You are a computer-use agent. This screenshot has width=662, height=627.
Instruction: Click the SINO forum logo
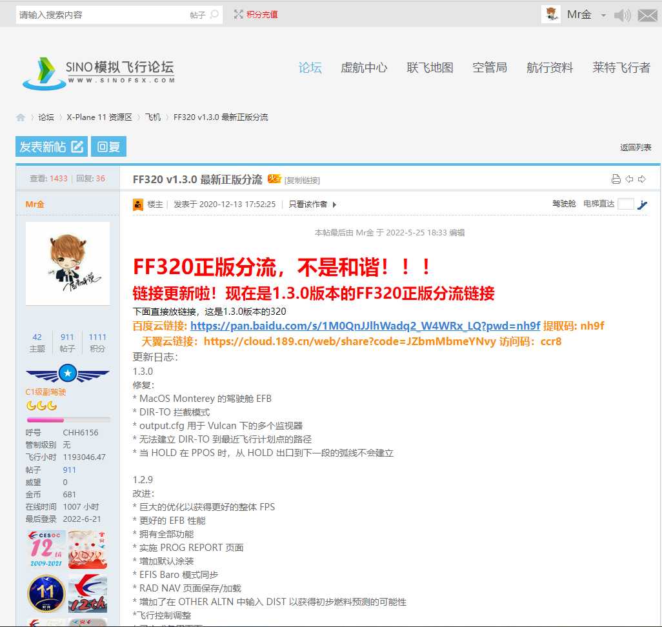(x=99, y=73)
